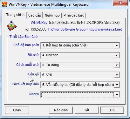Click the '0. Tự động' combo field
Viewport: 130px width, 119px height.
[x=80, y=65]
